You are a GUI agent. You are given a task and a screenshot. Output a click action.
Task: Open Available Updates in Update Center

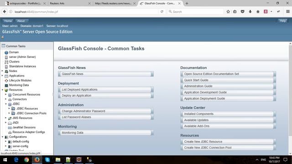228,120
